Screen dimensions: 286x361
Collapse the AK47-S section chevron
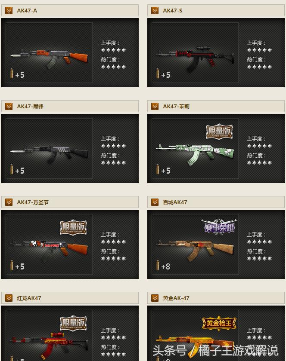155,11
